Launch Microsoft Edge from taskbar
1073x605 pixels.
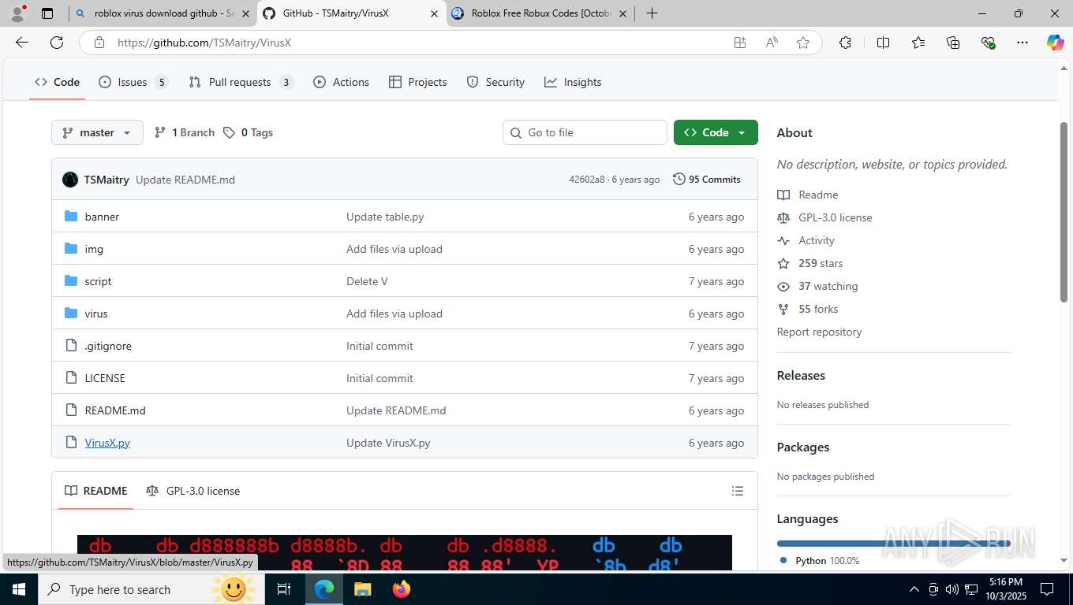[324, 589]
